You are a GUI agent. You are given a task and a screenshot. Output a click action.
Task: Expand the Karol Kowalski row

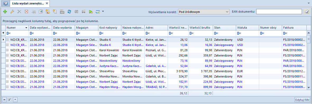click(7, 50)
